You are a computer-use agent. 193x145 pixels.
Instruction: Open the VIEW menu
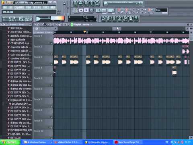29,7
